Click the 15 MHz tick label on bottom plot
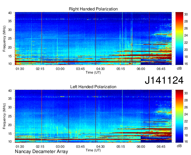This screenshot has width=191, height=155. pyautogui.click(x=10, y=134)
